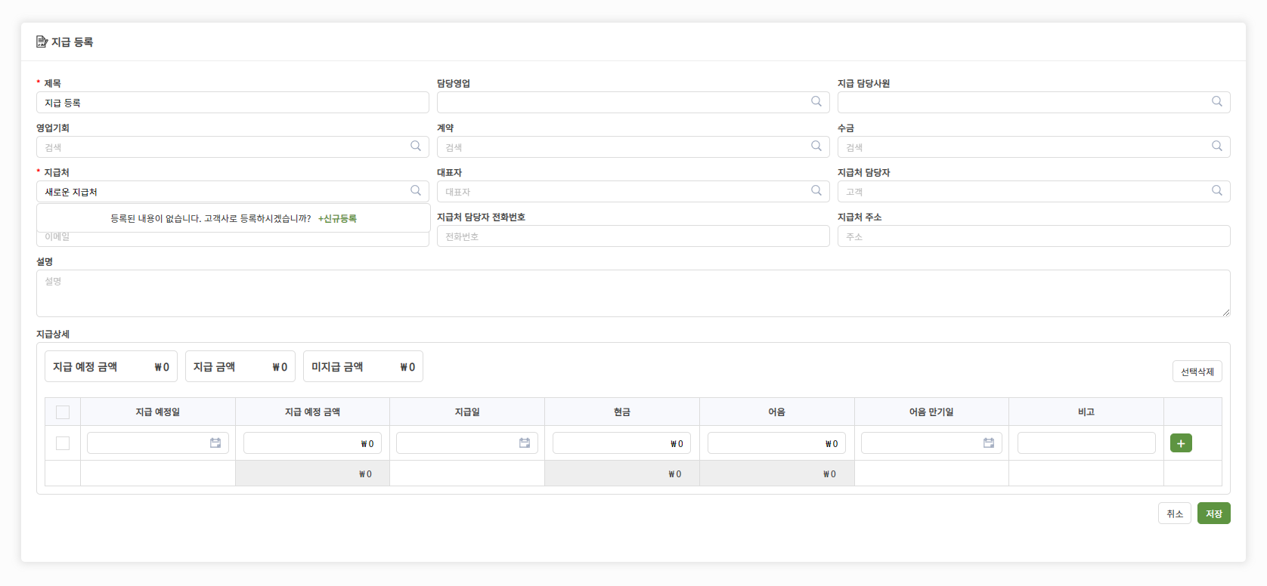This screenshot has height=586, width=1267.
Task: Click search icon in 지급 담당사원 field
Action: pos(1217,102)
